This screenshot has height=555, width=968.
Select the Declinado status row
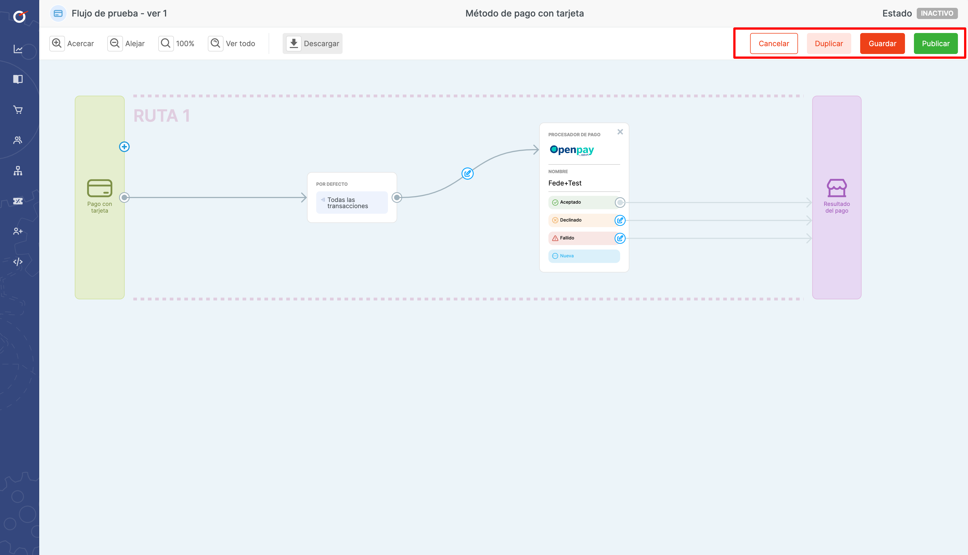pyautogui.click(x=584, y=220)
